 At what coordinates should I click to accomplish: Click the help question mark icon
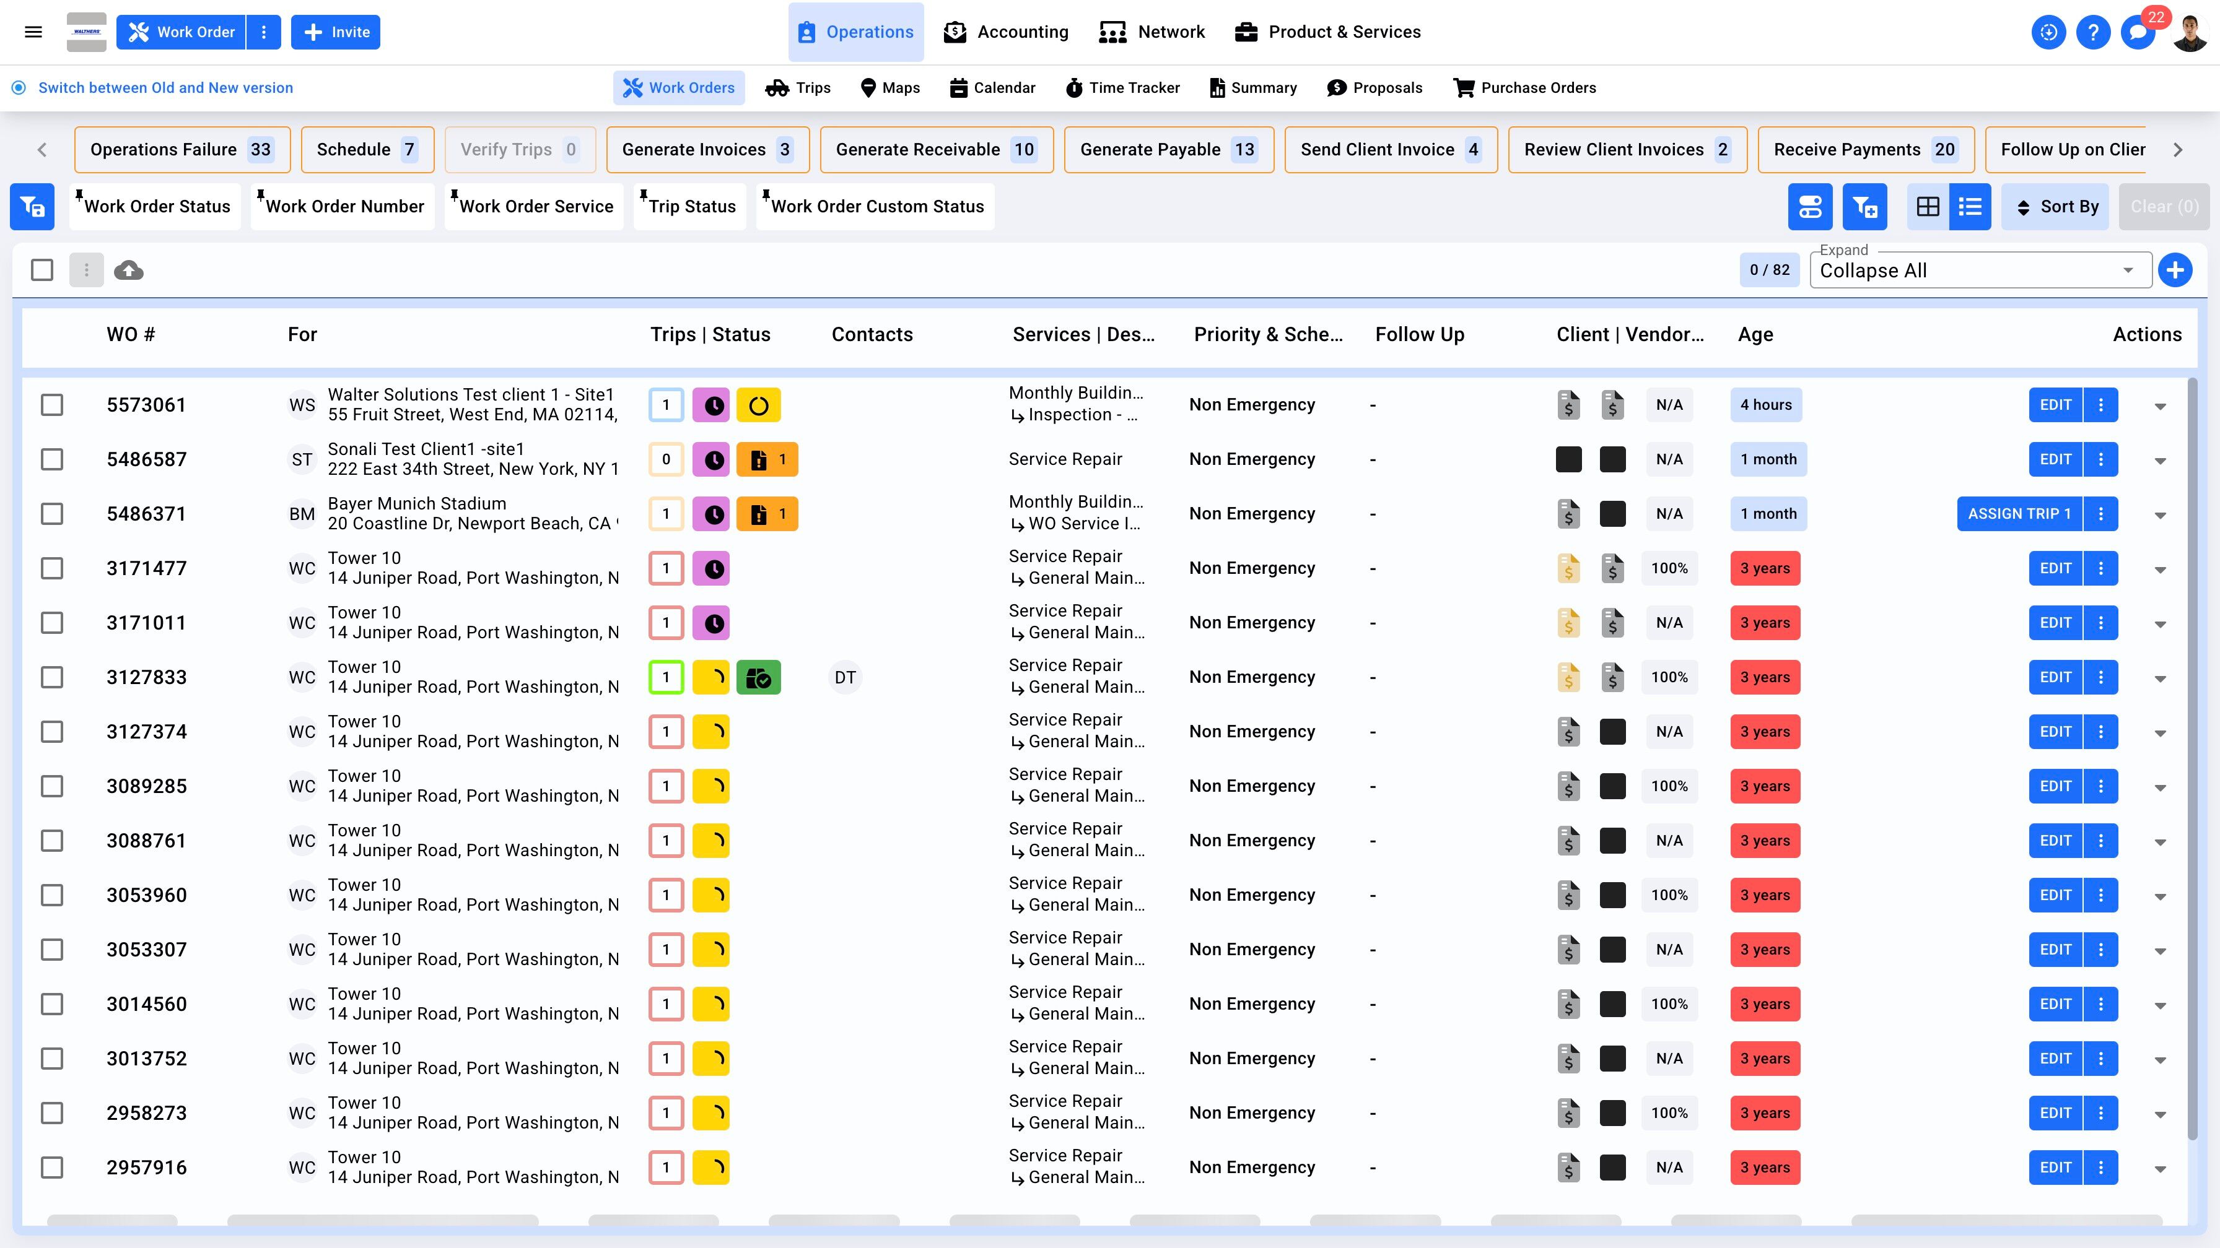click(x=2092, y=33)
